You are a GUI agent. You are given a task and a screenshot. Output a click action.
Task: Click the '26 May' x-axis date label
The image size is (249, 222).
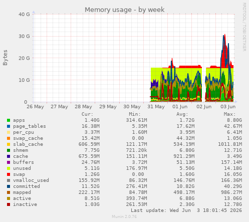(x=35, y=107)
